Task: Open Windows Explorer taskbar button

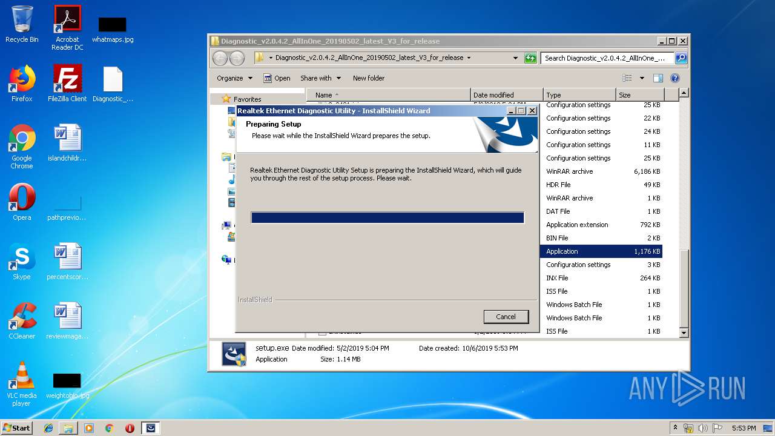Action: pyautogui.click(x=68, y=428)
